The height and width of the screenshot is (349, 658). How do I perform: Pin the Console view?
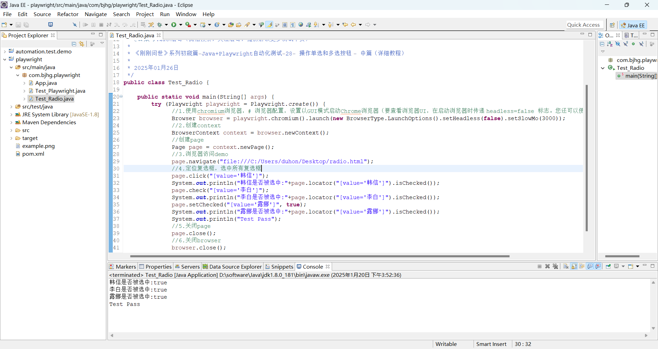(x=608, y=267)
